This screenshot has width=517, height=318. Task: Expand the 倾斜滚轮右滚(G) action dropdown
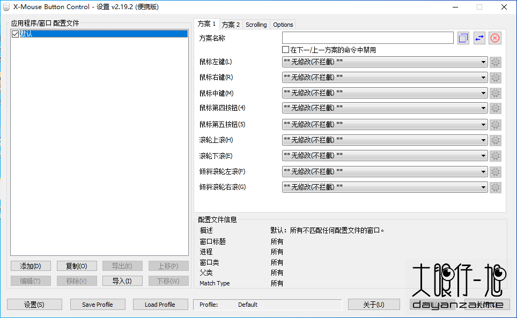point(385,187)
